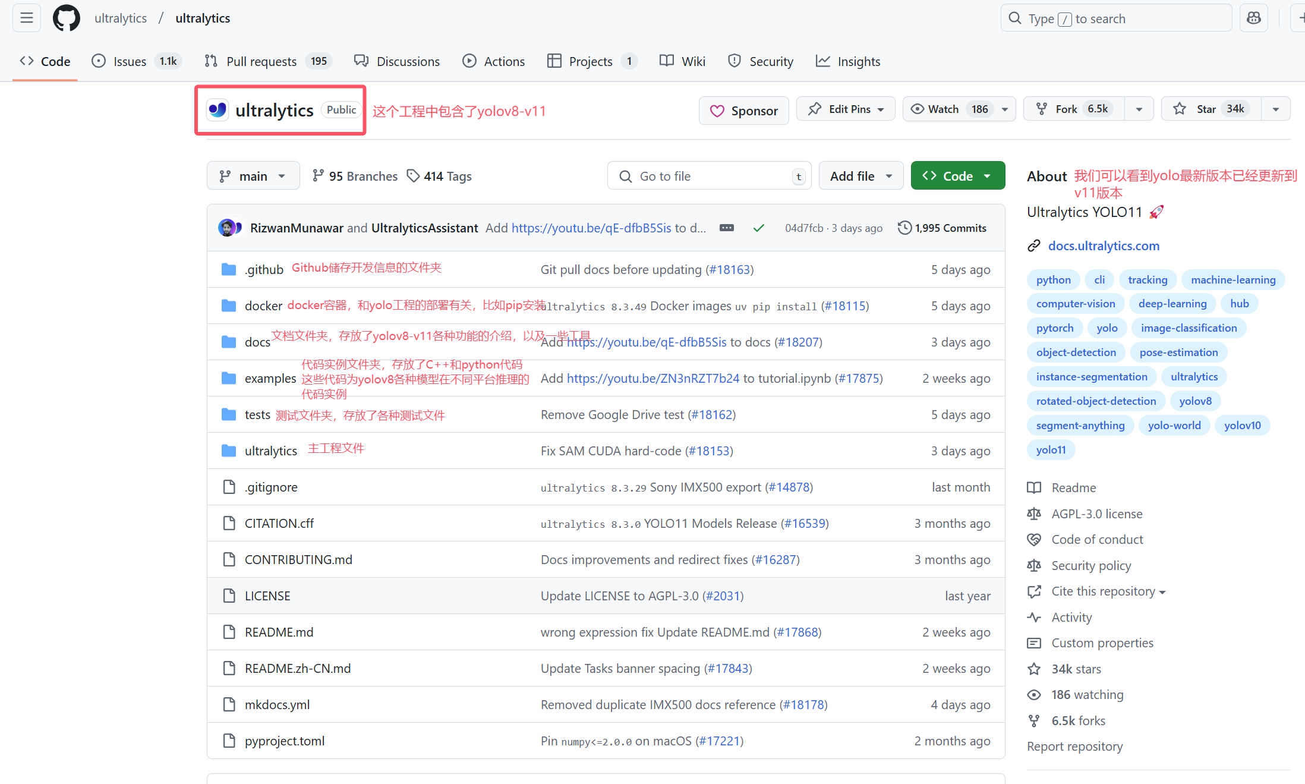
Task: Click the search magnifier icon in header
Action: click(1015, 18)
